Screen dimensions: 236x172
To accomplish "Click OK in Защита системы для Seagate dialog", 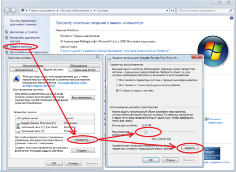I will click(151, 160).
